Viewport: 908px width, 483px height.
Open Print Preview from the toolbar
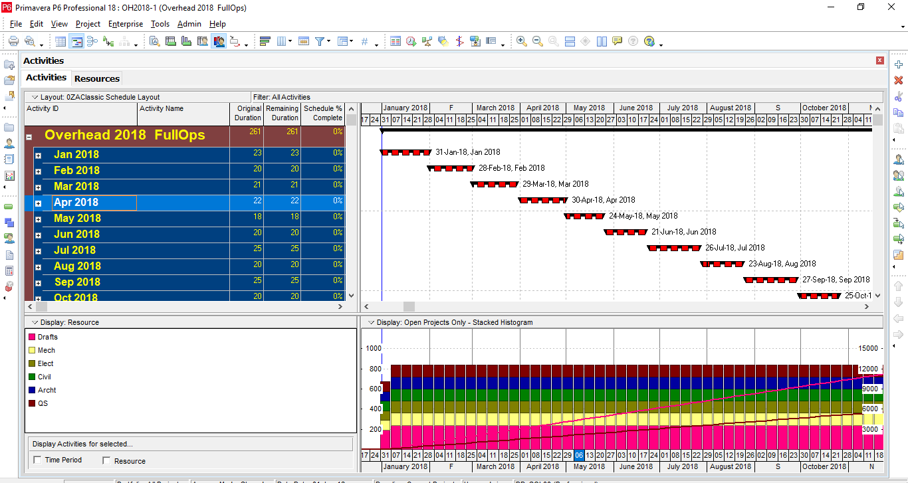(30, 41)
